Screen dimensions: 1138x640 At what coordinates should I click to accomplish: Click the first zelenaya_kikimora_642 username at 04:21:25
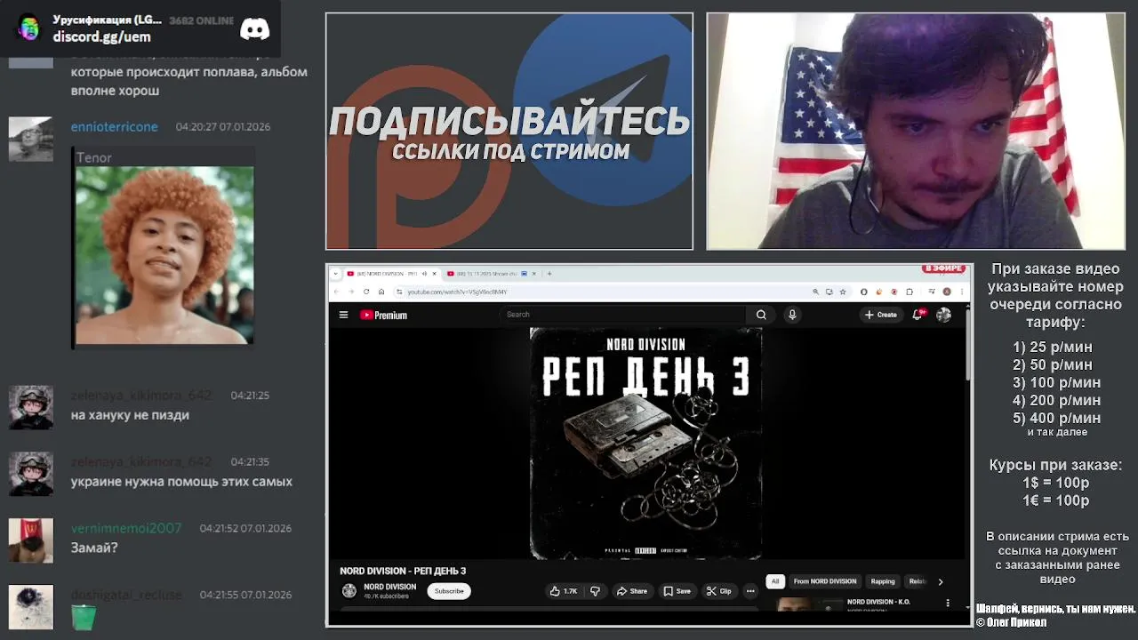click(x=141, y=395)
